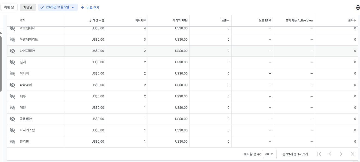Open the rows per page dropdown

pyautogui.click(x=269, y=154)
